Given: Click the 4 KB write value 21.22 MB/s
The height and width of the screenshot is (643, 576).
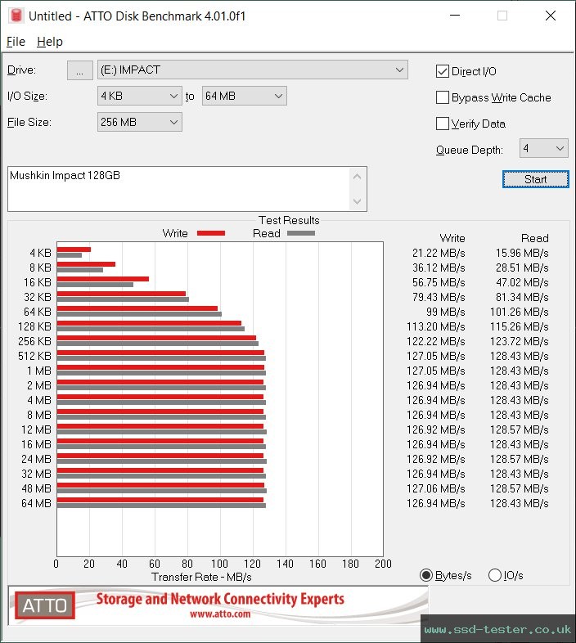Looking at the screenshot, I should click(x=439, y=253).
